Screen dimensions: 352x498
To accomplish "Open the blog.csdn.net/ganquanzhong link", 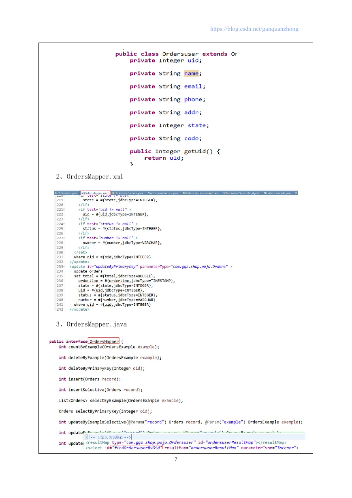I will (254, 29).
